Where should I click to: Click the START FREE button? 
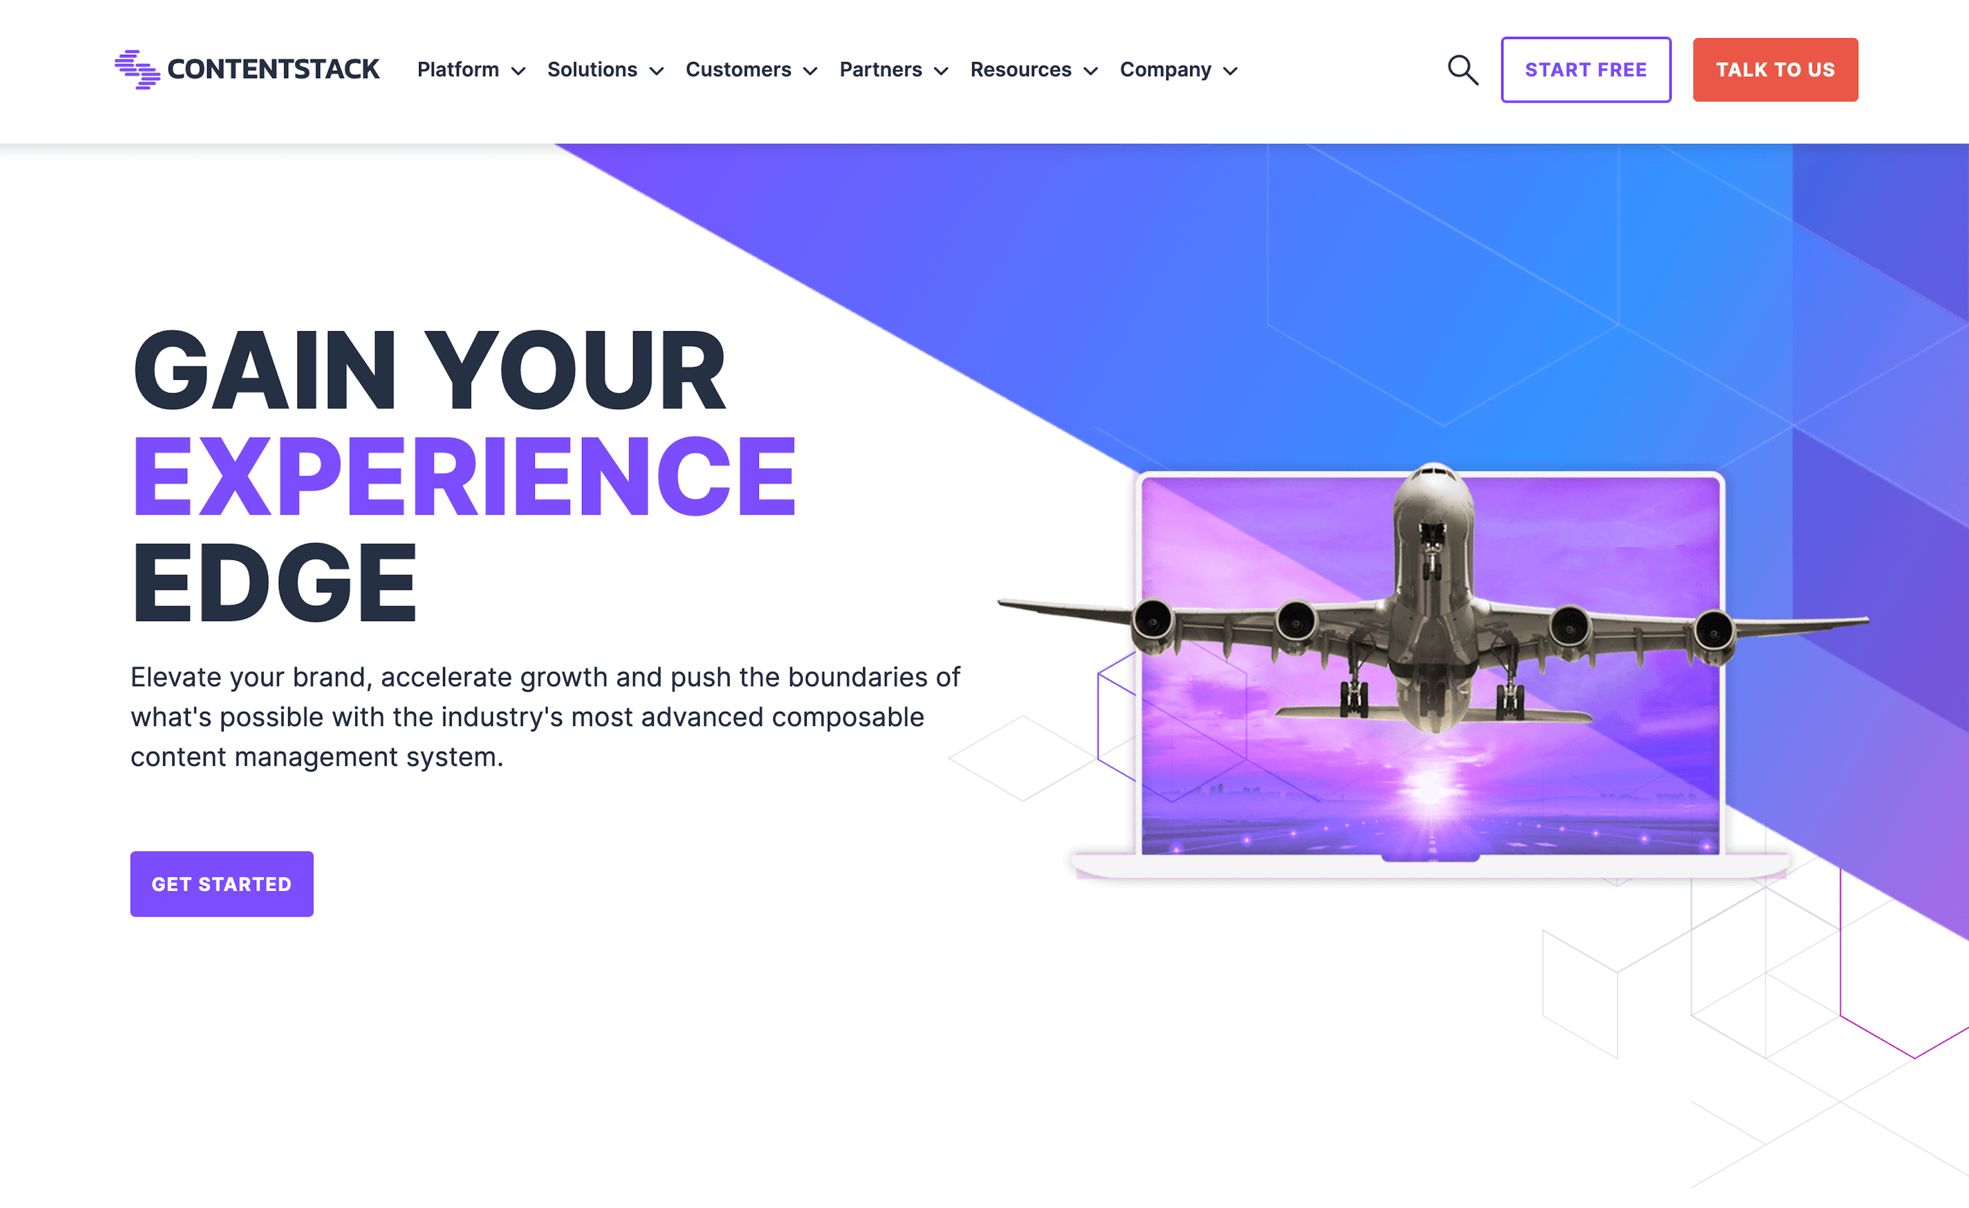coord(1586,69)
